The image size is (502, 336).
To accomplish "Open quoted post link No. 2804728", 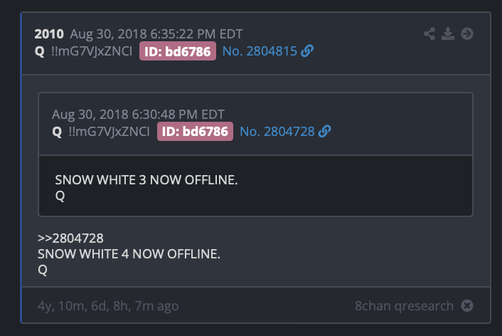I will (x=277, y=132).
